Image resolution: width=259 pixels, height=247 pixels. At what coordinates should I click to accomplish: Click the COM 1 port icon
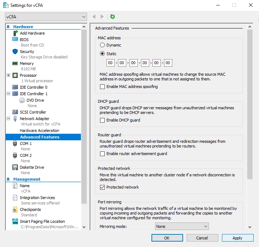pyautogui.click(x=15, y=144)
